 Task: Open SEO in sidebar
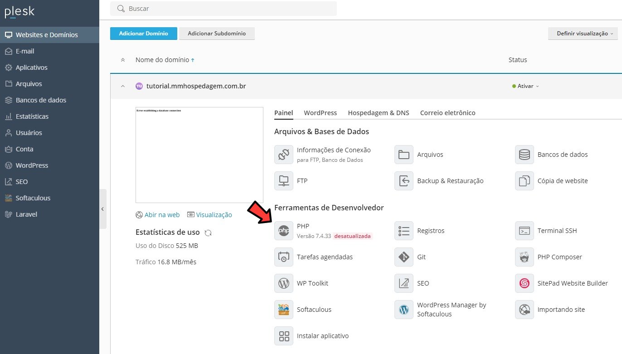click(49, 182)
